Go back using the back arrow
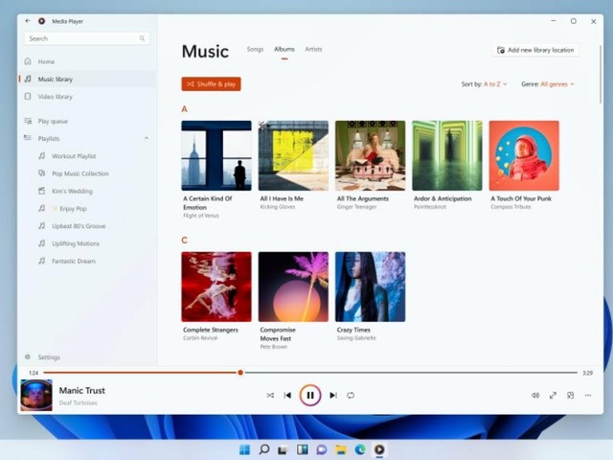Viewport: 613px width, 460px height. tap(28, 20)
